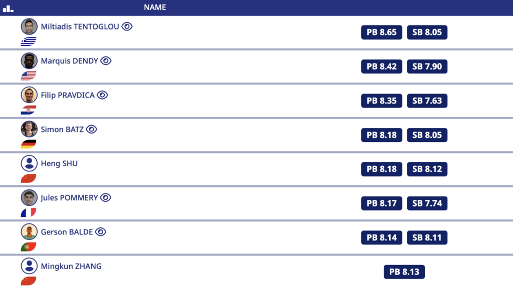Image resolution: width=513 pixels, height=288 pixels.
Task: Click the ranking podium icon in header
Action: click(x=8, y=8)
